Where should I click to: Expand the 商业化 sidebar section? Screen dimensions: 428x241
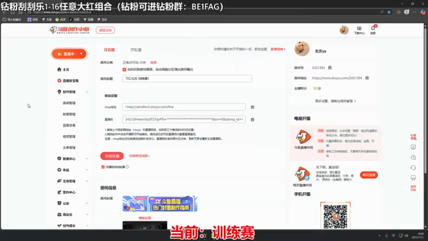(x=87, y=215)
